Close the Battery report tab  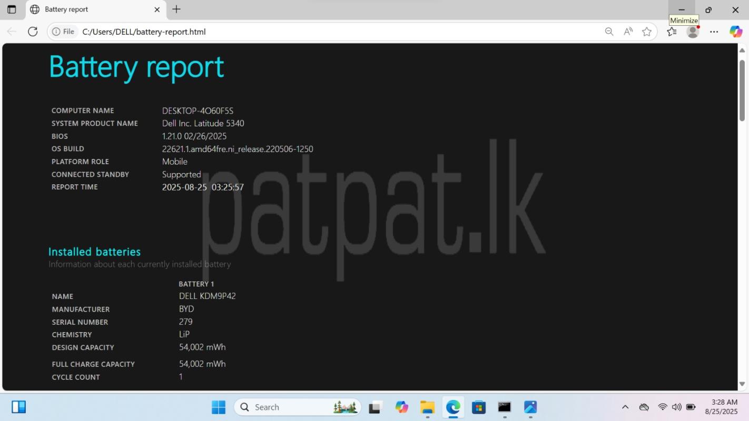157,9
